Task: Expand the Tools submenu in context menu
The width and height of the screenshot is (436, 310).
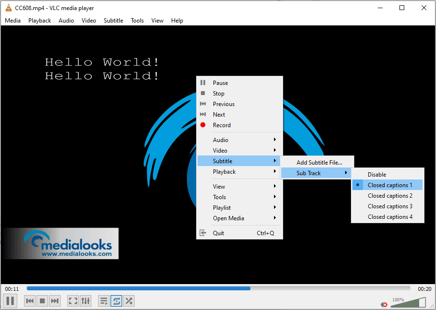Action: [240, 197]
